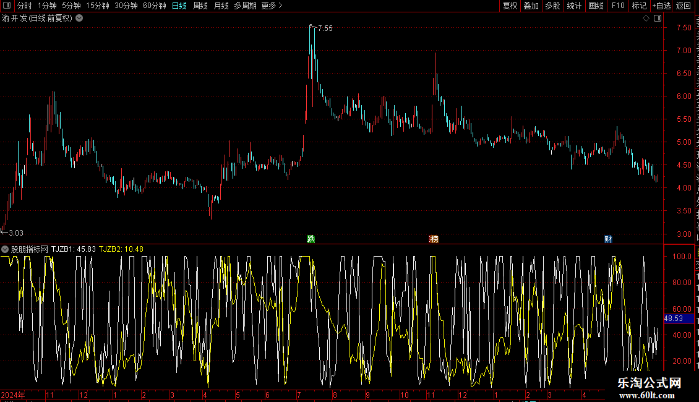
Task: Switch to the 1分钟 period tab
Action: coord(47,6)
